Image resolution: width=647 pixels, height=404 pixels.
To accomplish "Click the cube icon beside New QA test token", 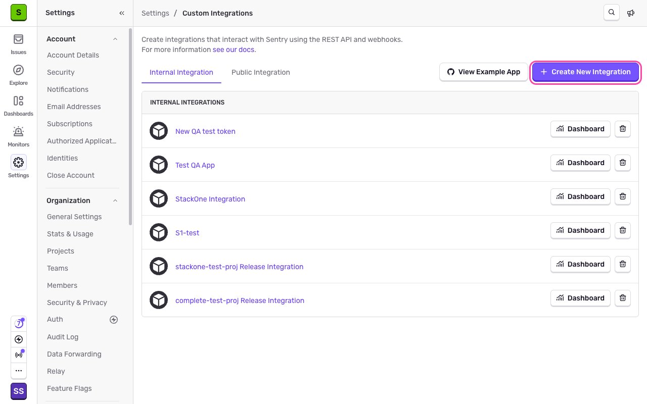I will point(159,131).
